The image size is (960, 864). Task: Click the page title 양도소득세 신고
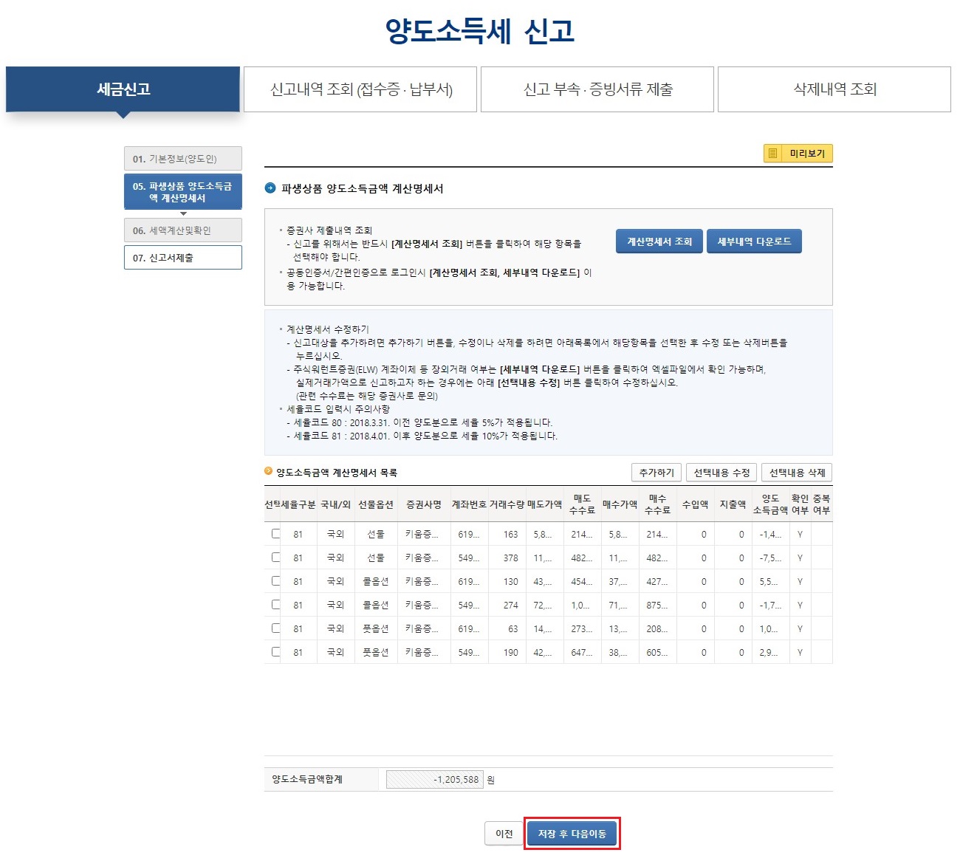click(480, 31)
